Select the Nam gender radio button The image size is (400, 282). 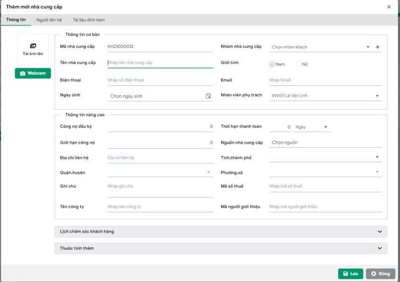point(272,64)
